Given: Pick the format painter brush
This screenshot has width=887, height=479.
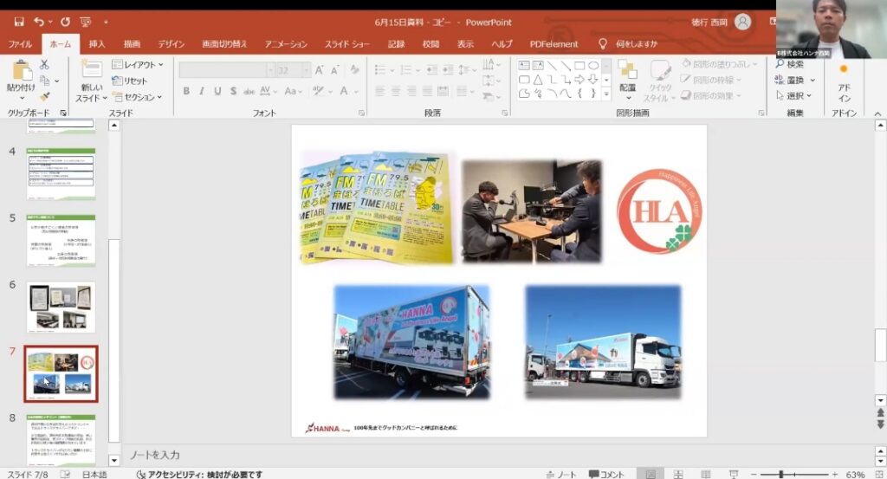Looking at the screenshot, I should click(45, 97).
